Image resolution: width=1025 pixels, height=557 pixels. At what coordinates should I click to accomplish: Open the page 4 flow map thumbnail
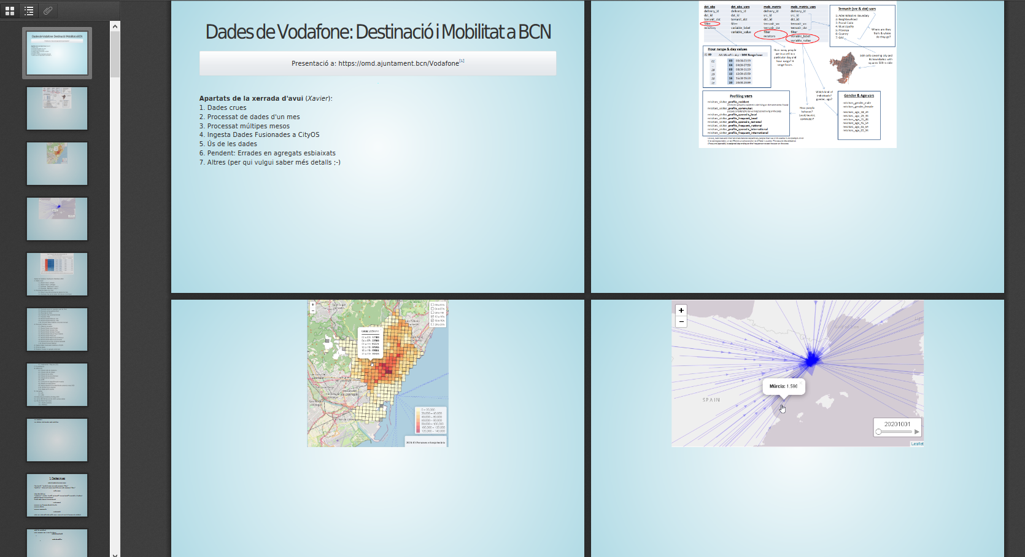pyautogui.click(x=57, y=219)
